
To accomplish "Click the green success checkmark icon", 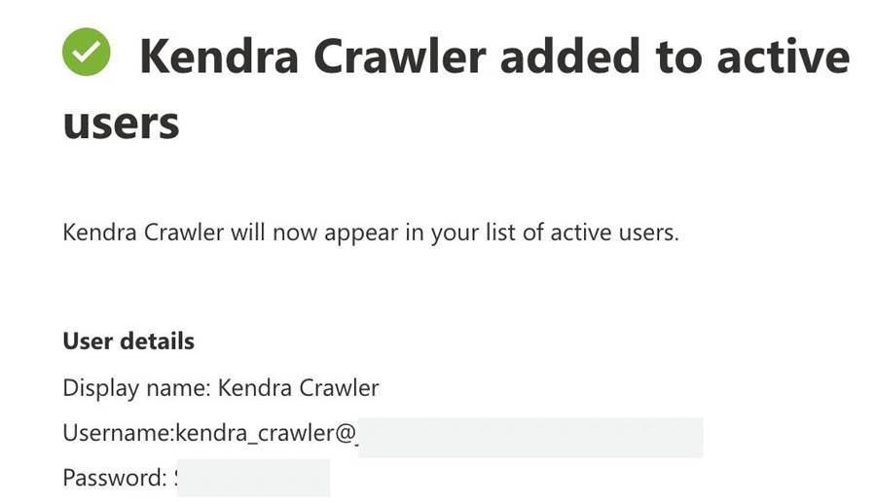I will 86,52.
